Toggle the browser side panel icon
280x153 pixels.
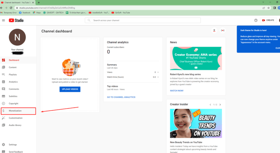pos(275,8)
